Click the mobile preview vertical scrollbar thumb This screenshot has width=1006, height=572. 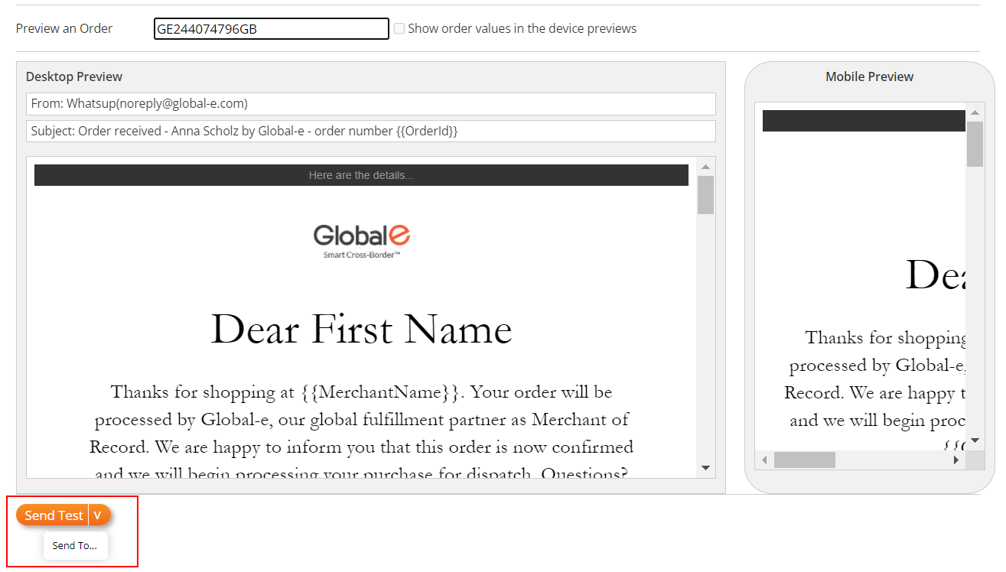tap(975, 144)
